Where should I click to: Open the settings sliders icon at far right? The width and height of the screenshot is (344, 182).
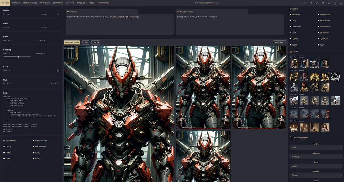pos(341,3)
